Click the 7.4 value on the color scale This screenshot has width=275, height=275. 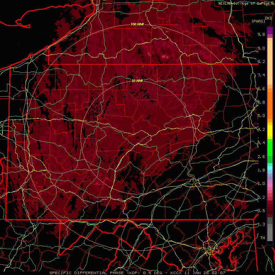click(261, 75)
